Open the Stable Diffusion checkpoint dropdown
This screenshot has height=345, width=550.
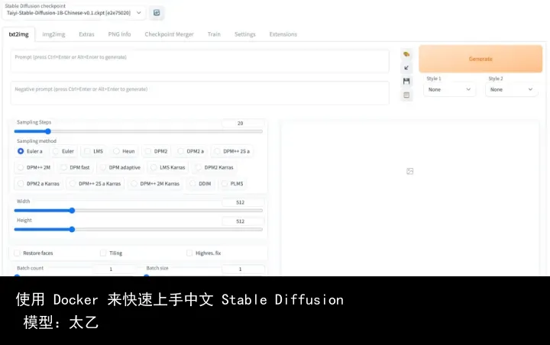click(73, 13)
